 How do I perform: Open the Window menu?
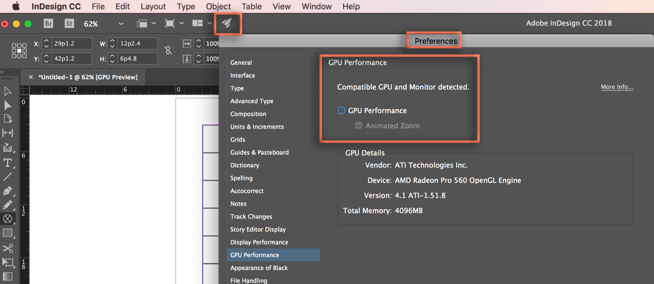coord(317,6)
